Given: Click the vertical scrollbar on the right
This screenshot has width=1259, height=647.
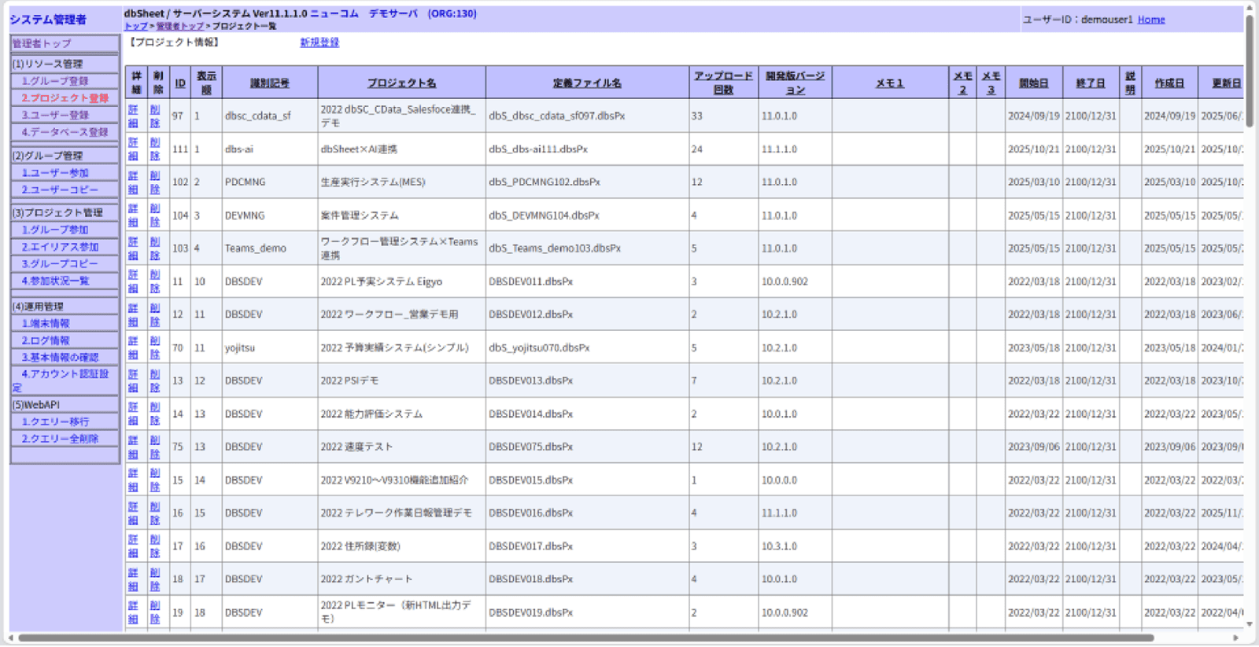Looking at the screenshot, I should click(x=1250, y=71).
